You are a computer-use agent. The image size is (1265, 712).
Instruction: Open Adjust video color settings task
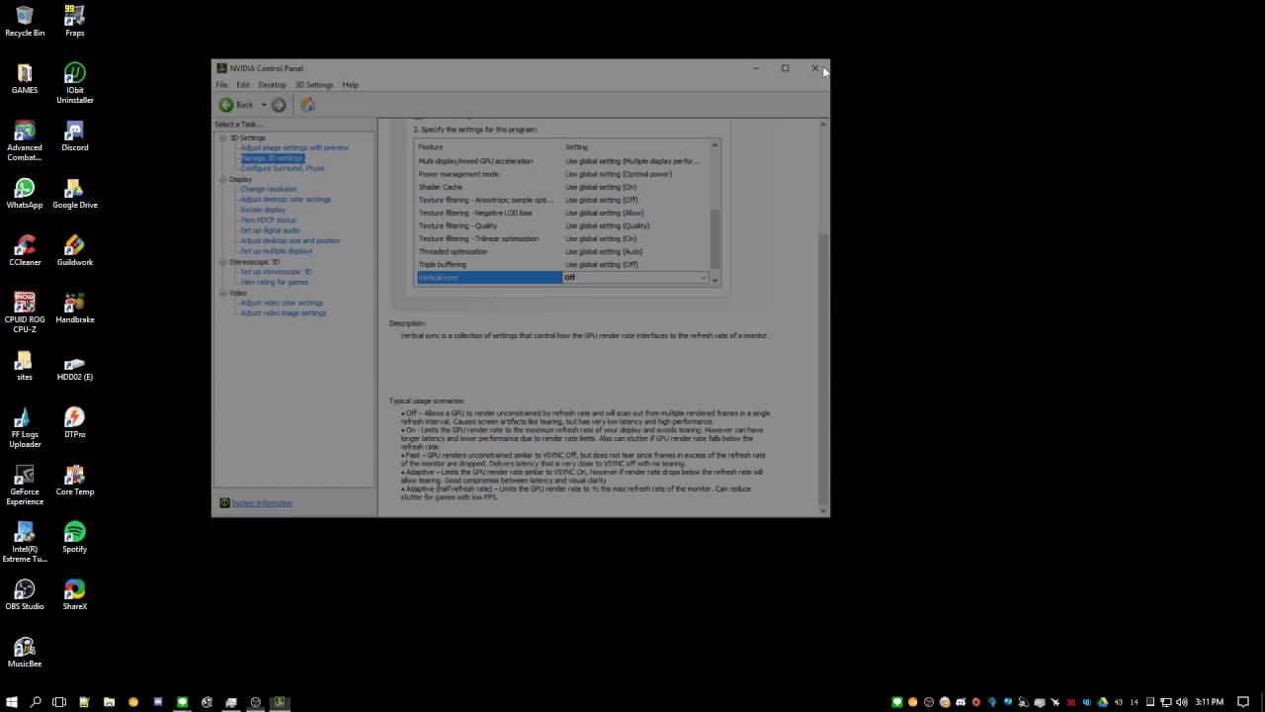coord(282,303)
